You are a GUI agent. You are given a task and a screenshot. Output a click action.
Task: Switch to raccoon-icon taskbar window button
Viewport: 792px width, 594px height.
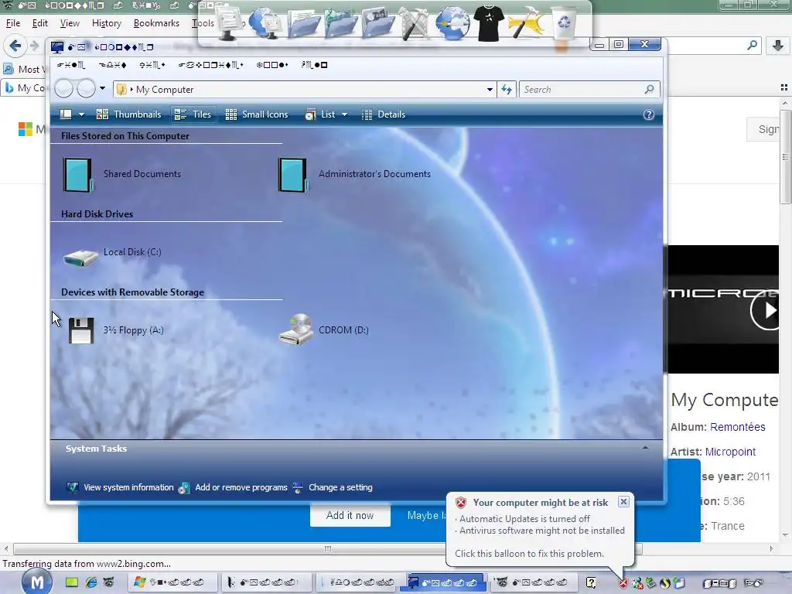534,582
